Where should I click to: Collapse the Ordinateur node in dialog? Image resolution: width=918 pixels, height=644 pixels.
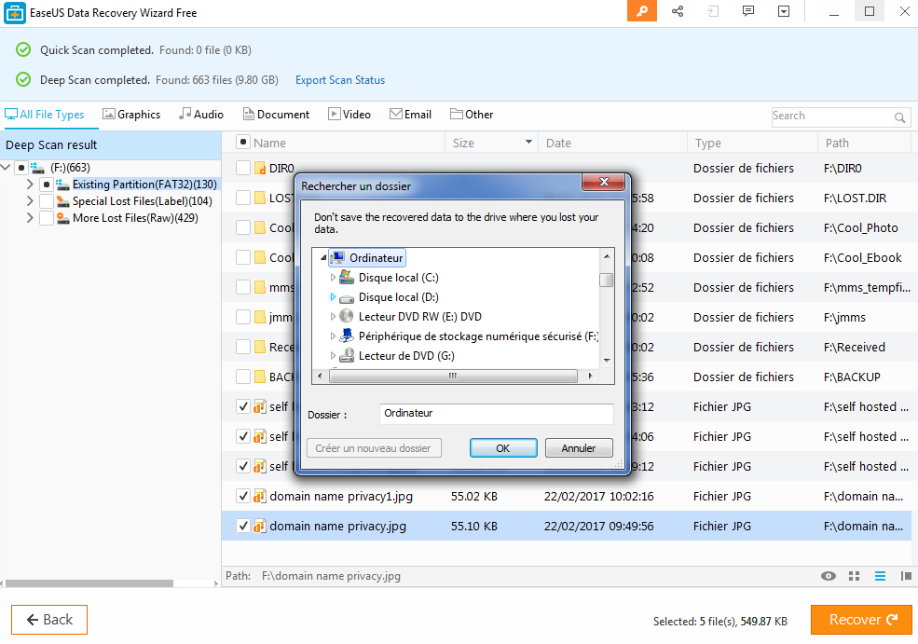click(x=323, y=258)
